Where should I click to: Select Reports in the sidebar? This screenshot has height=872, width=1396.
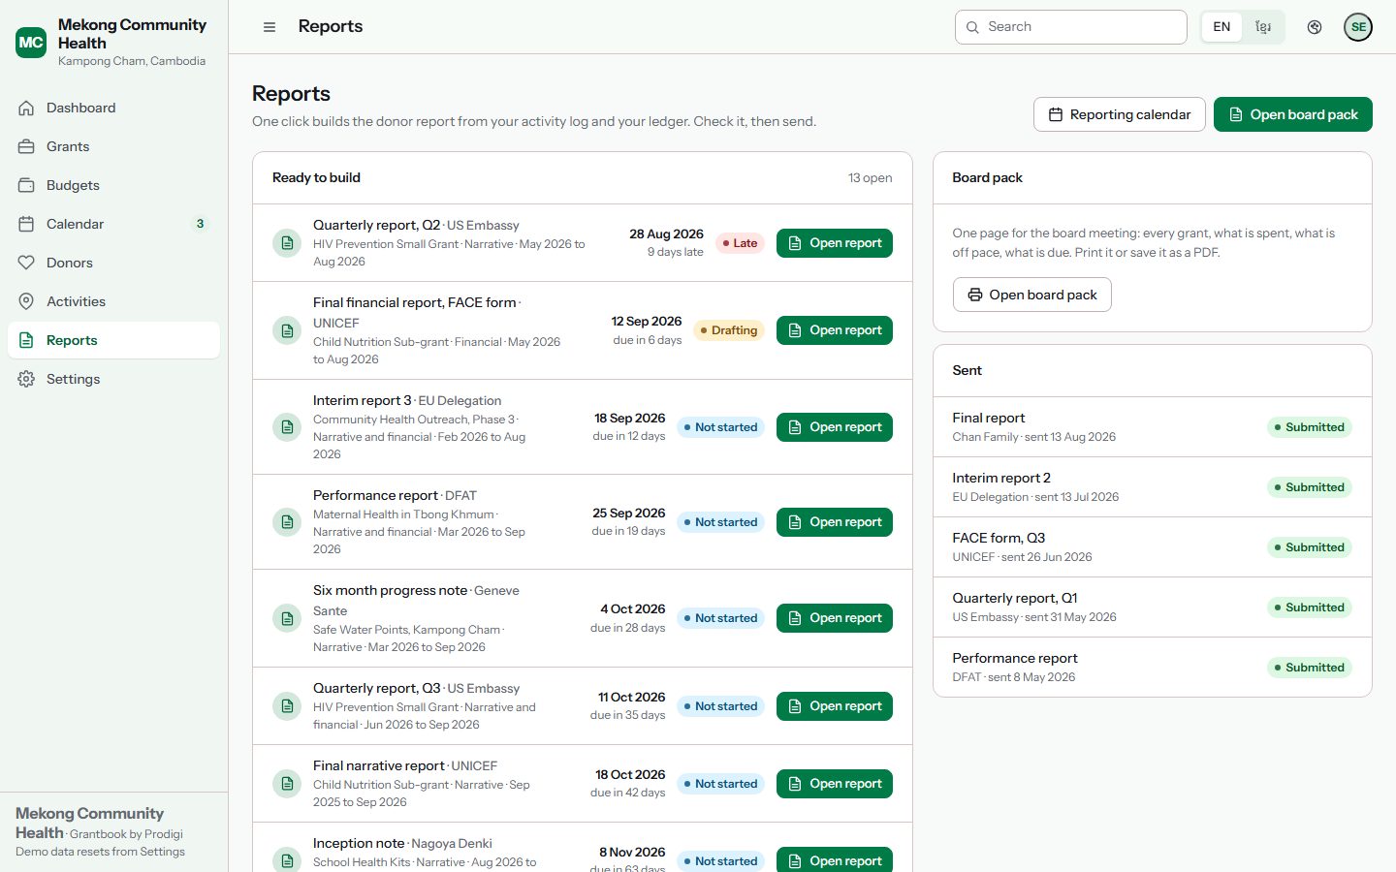113,340
